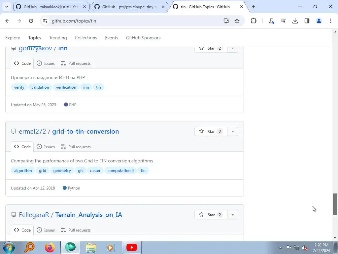Close the tin GitHub Topics tab

point(241,7)
